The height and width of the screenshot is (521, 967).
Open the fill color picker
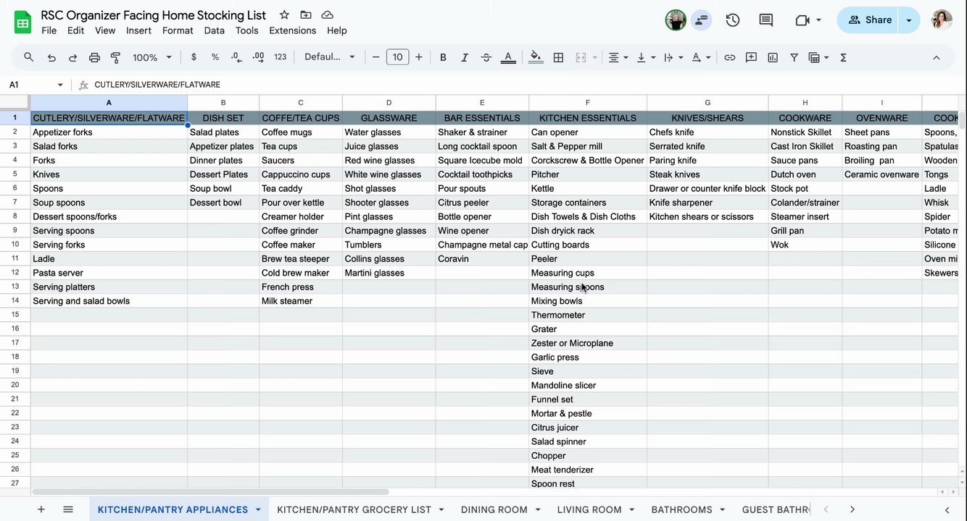(x=536, y=57)
